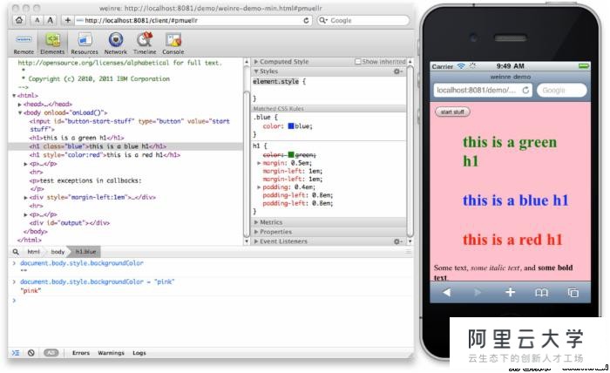Image resolution: width=610 pixels, height=373 pixels.
Task: Click the Event Listeners gear icon
Action: (x=398, y=241)
